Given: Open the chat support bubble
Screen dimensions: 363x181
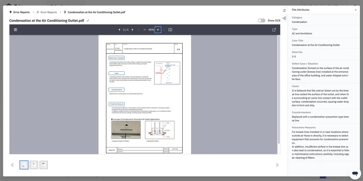Looking at the screenshot, I should click(x=354, y=173).
